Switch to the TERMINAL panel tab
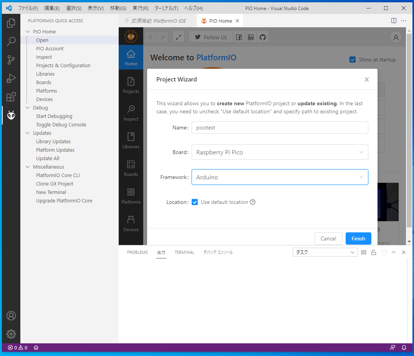This screenshot has height=356, width=414. pos(184,252)
